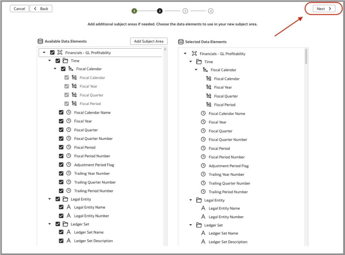Click the stacked data icon beside Available Data Elements
The height and width of the screenshot is (255, 345).
coord(40,41)
